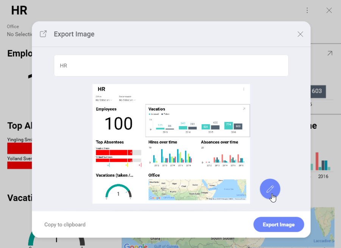Click the Export Image dialog title text

tap(74, 34)
